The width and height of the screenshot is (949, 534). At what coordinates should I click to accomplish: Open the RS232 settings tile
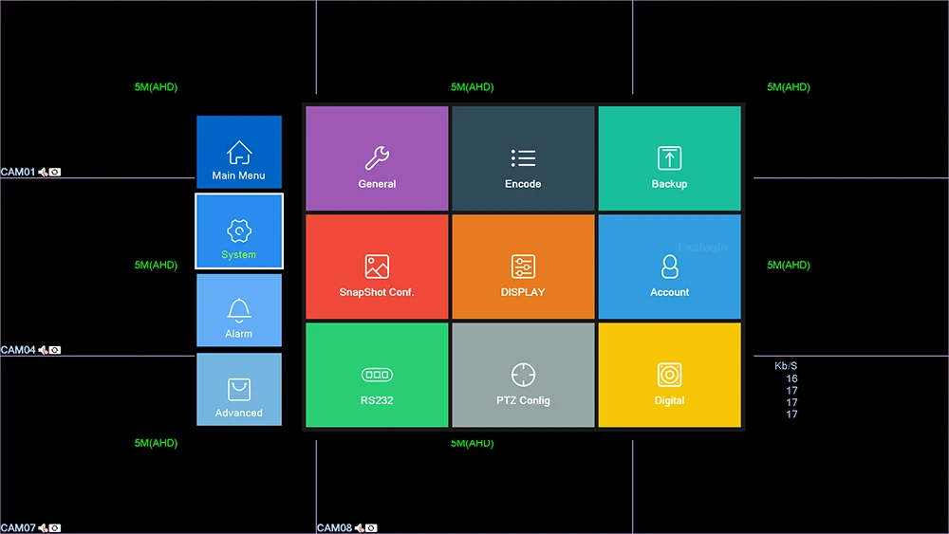pyautogui.click(x=377, y=375)
